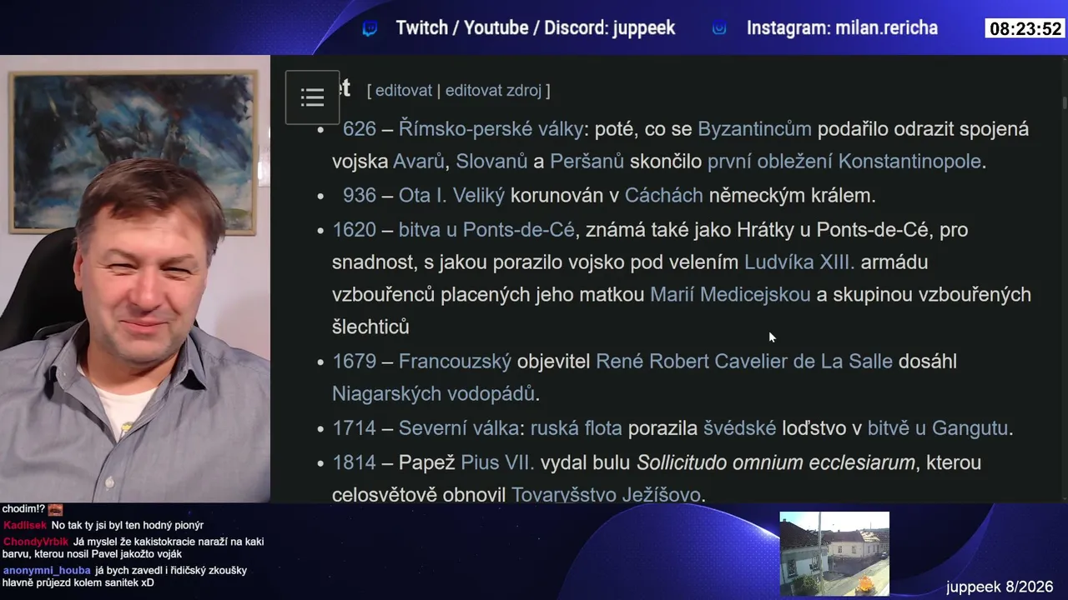The image size is (1068, 600).
Task: Select chat username 'anonymni_houba'
Action: point(47,571)
